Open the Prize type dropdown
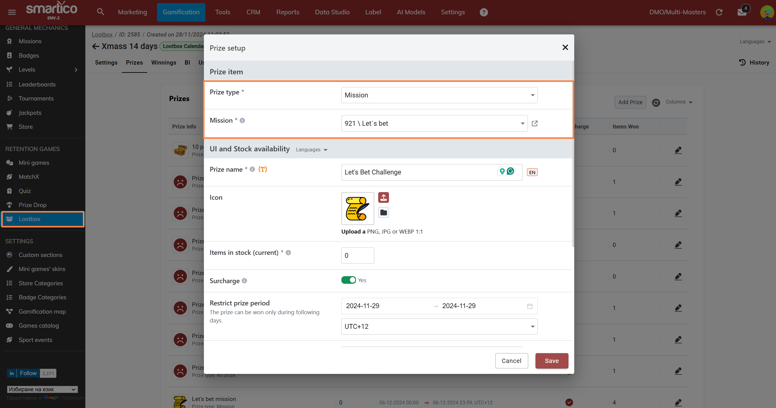 point(439,95)
